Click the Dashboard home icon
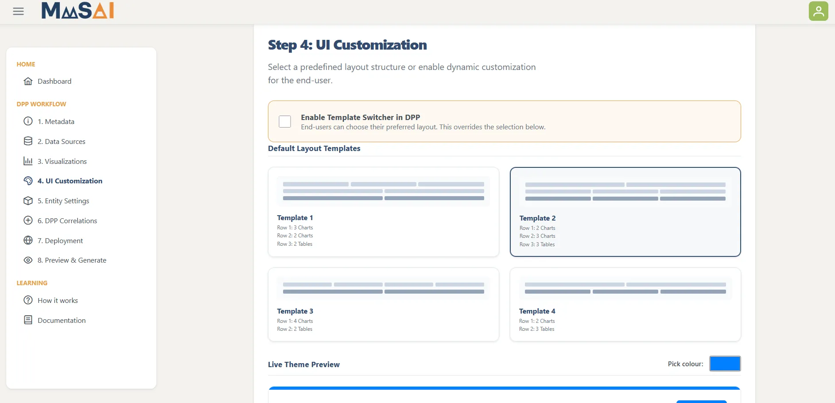The height and width of the screenshot is (403, 835). click(28, 81)
